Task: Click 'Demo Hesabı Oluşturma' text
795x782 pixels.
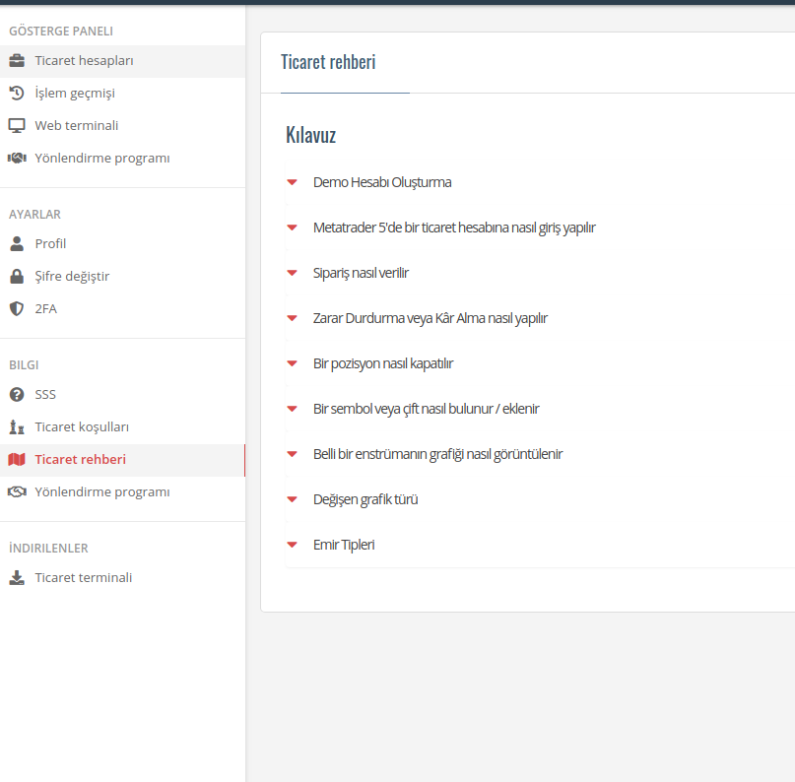Action: point(382,182)
